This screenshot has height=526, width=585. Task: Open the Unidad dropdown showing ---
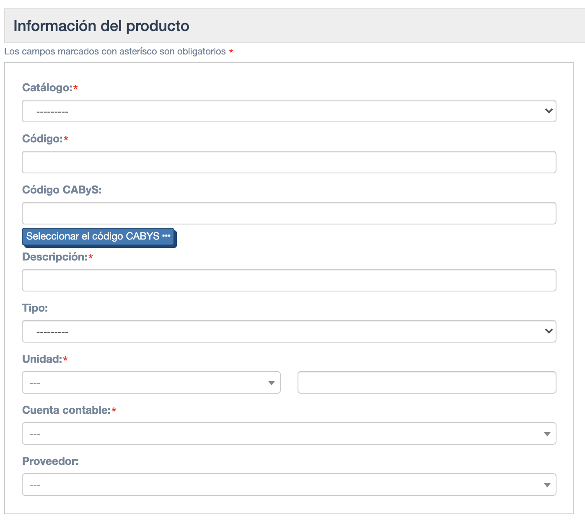point(151,382)
